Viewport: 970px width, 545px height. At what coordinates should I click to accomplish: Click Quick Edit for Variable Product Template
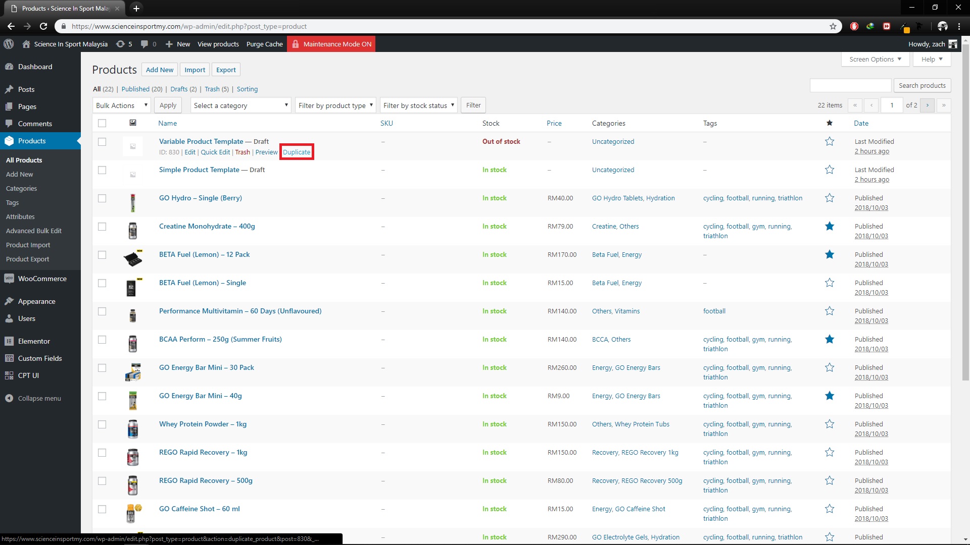(x=215, y=152)
